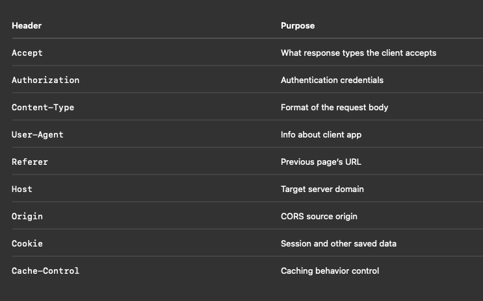Screen dimensions: 483x301
Task: Select "Format of the request body" description
Action: click(x=334, y=107)
